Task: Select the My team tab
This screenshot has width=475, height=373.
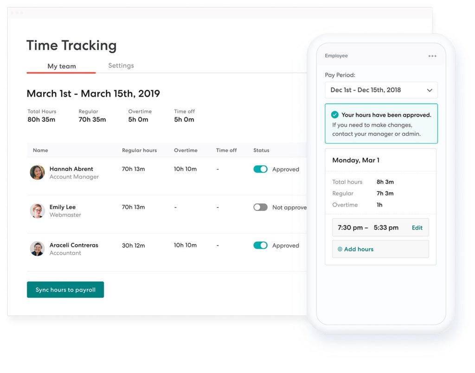Action: click(x=61, y=66)
